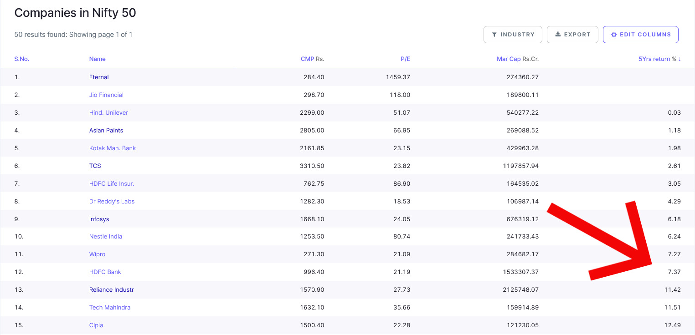Open the Reliance Industr company link
Image resolution: width=695 pixels, height=335 pixels.
pyautogui.click(x=112, y=290)
